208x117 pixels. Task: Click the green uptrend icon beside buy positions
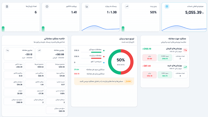click(x=185, y=67)
